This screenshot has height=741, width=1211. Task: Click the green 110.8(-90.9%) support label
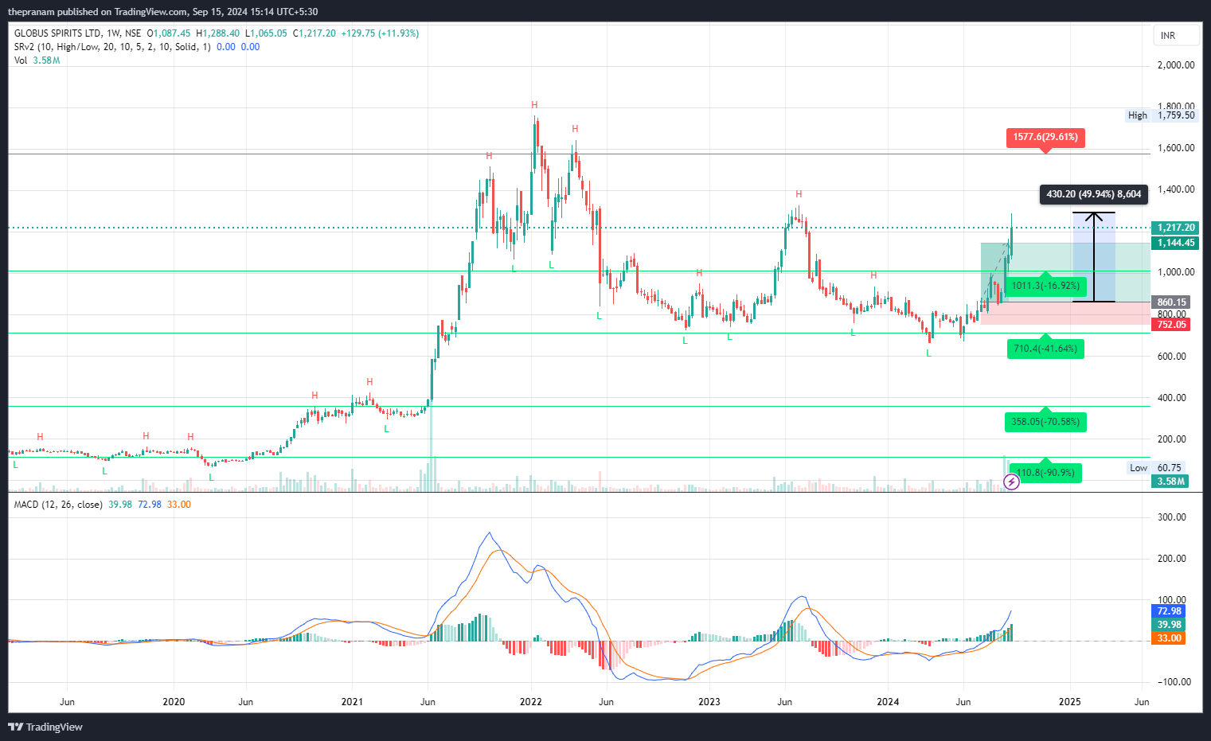pos(1045,473)
